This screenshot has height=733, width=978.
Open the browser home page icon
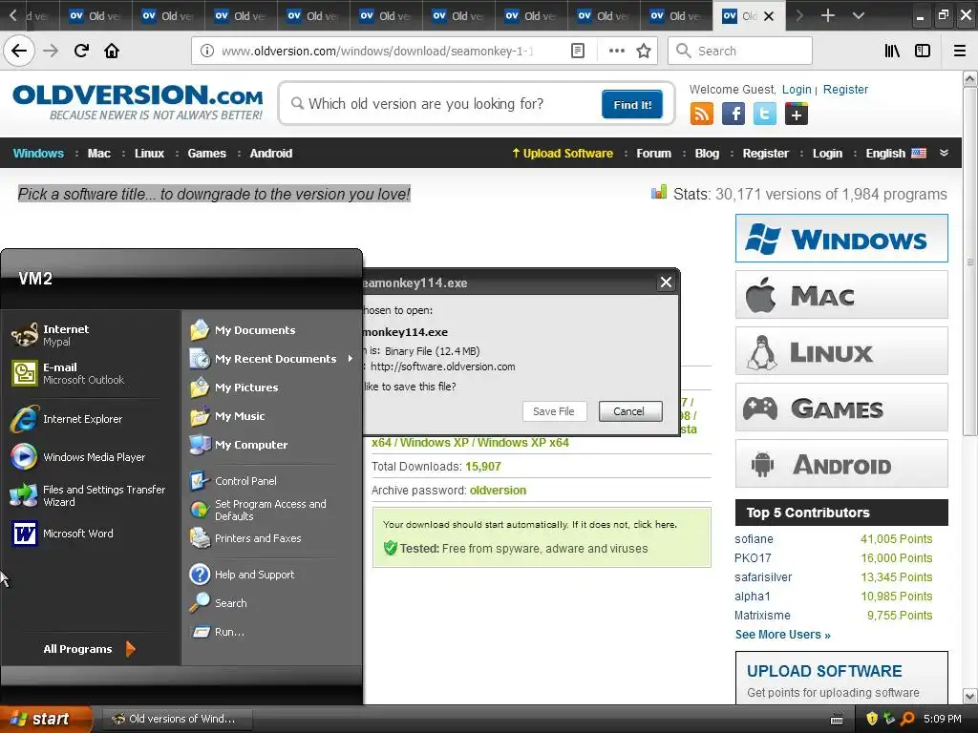[112, 51]
